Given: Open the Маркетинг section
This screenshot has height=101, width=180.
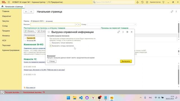Looking at the screenshot, I should [7, 16].
